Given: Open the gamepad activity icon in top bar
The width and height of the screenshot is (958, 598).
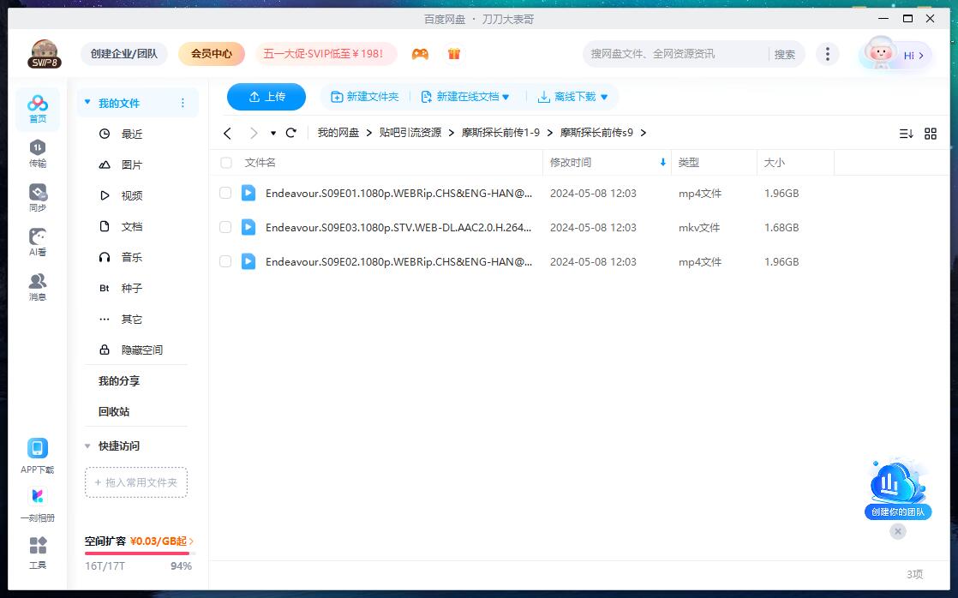Looking at the screenshot, I should point(419,53).
